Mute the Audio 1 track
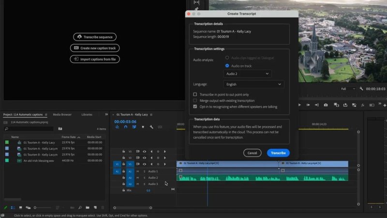 pos(138,171)
